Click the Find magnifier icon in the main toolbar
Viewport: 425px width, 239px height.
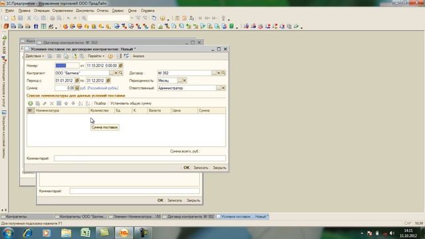tap(84, 18)
